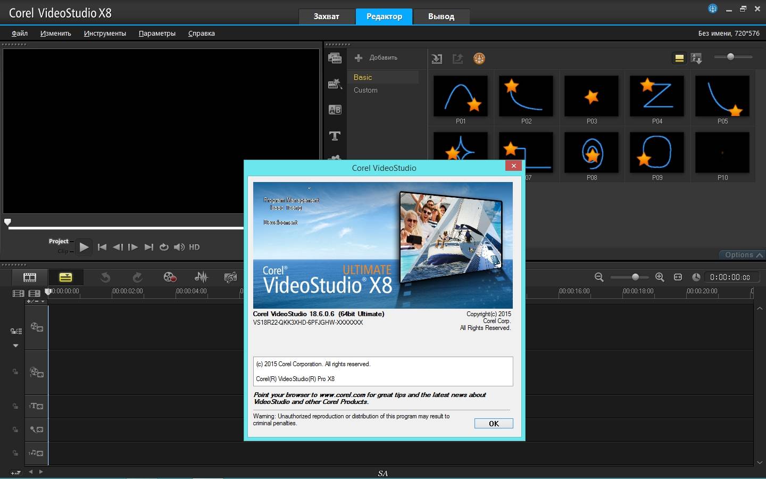This screenshot has height=479, width=766.
Task: Open the Файл menu
Action: 20,33
